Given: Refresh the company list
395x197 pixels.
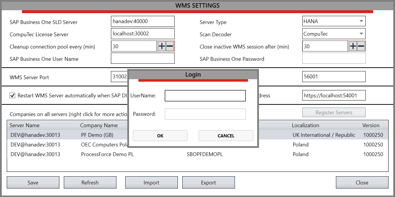Looking at the screenshot, I should (90, 182).
